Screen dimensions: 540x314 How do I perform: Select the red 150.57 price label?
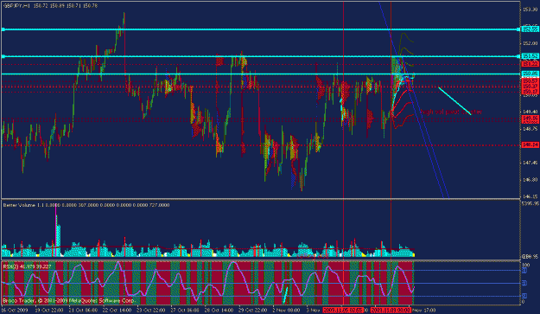pyautogui.click(x=530, y=81)
